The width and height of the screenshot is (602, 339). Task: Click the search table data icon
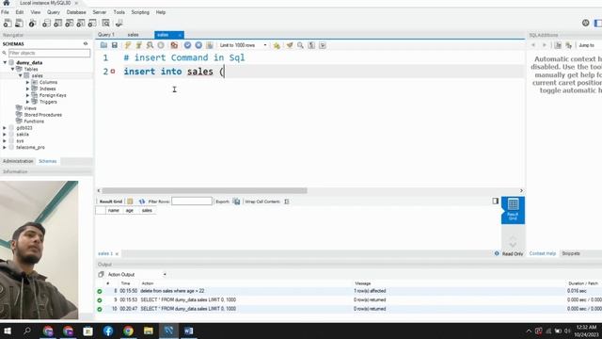[x=105, y=23]
